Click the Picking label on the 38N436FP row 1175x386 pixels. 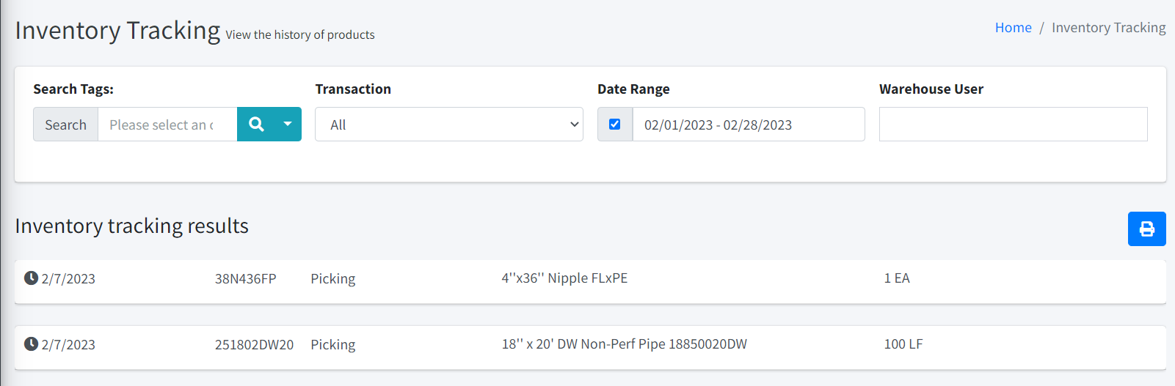332,279
